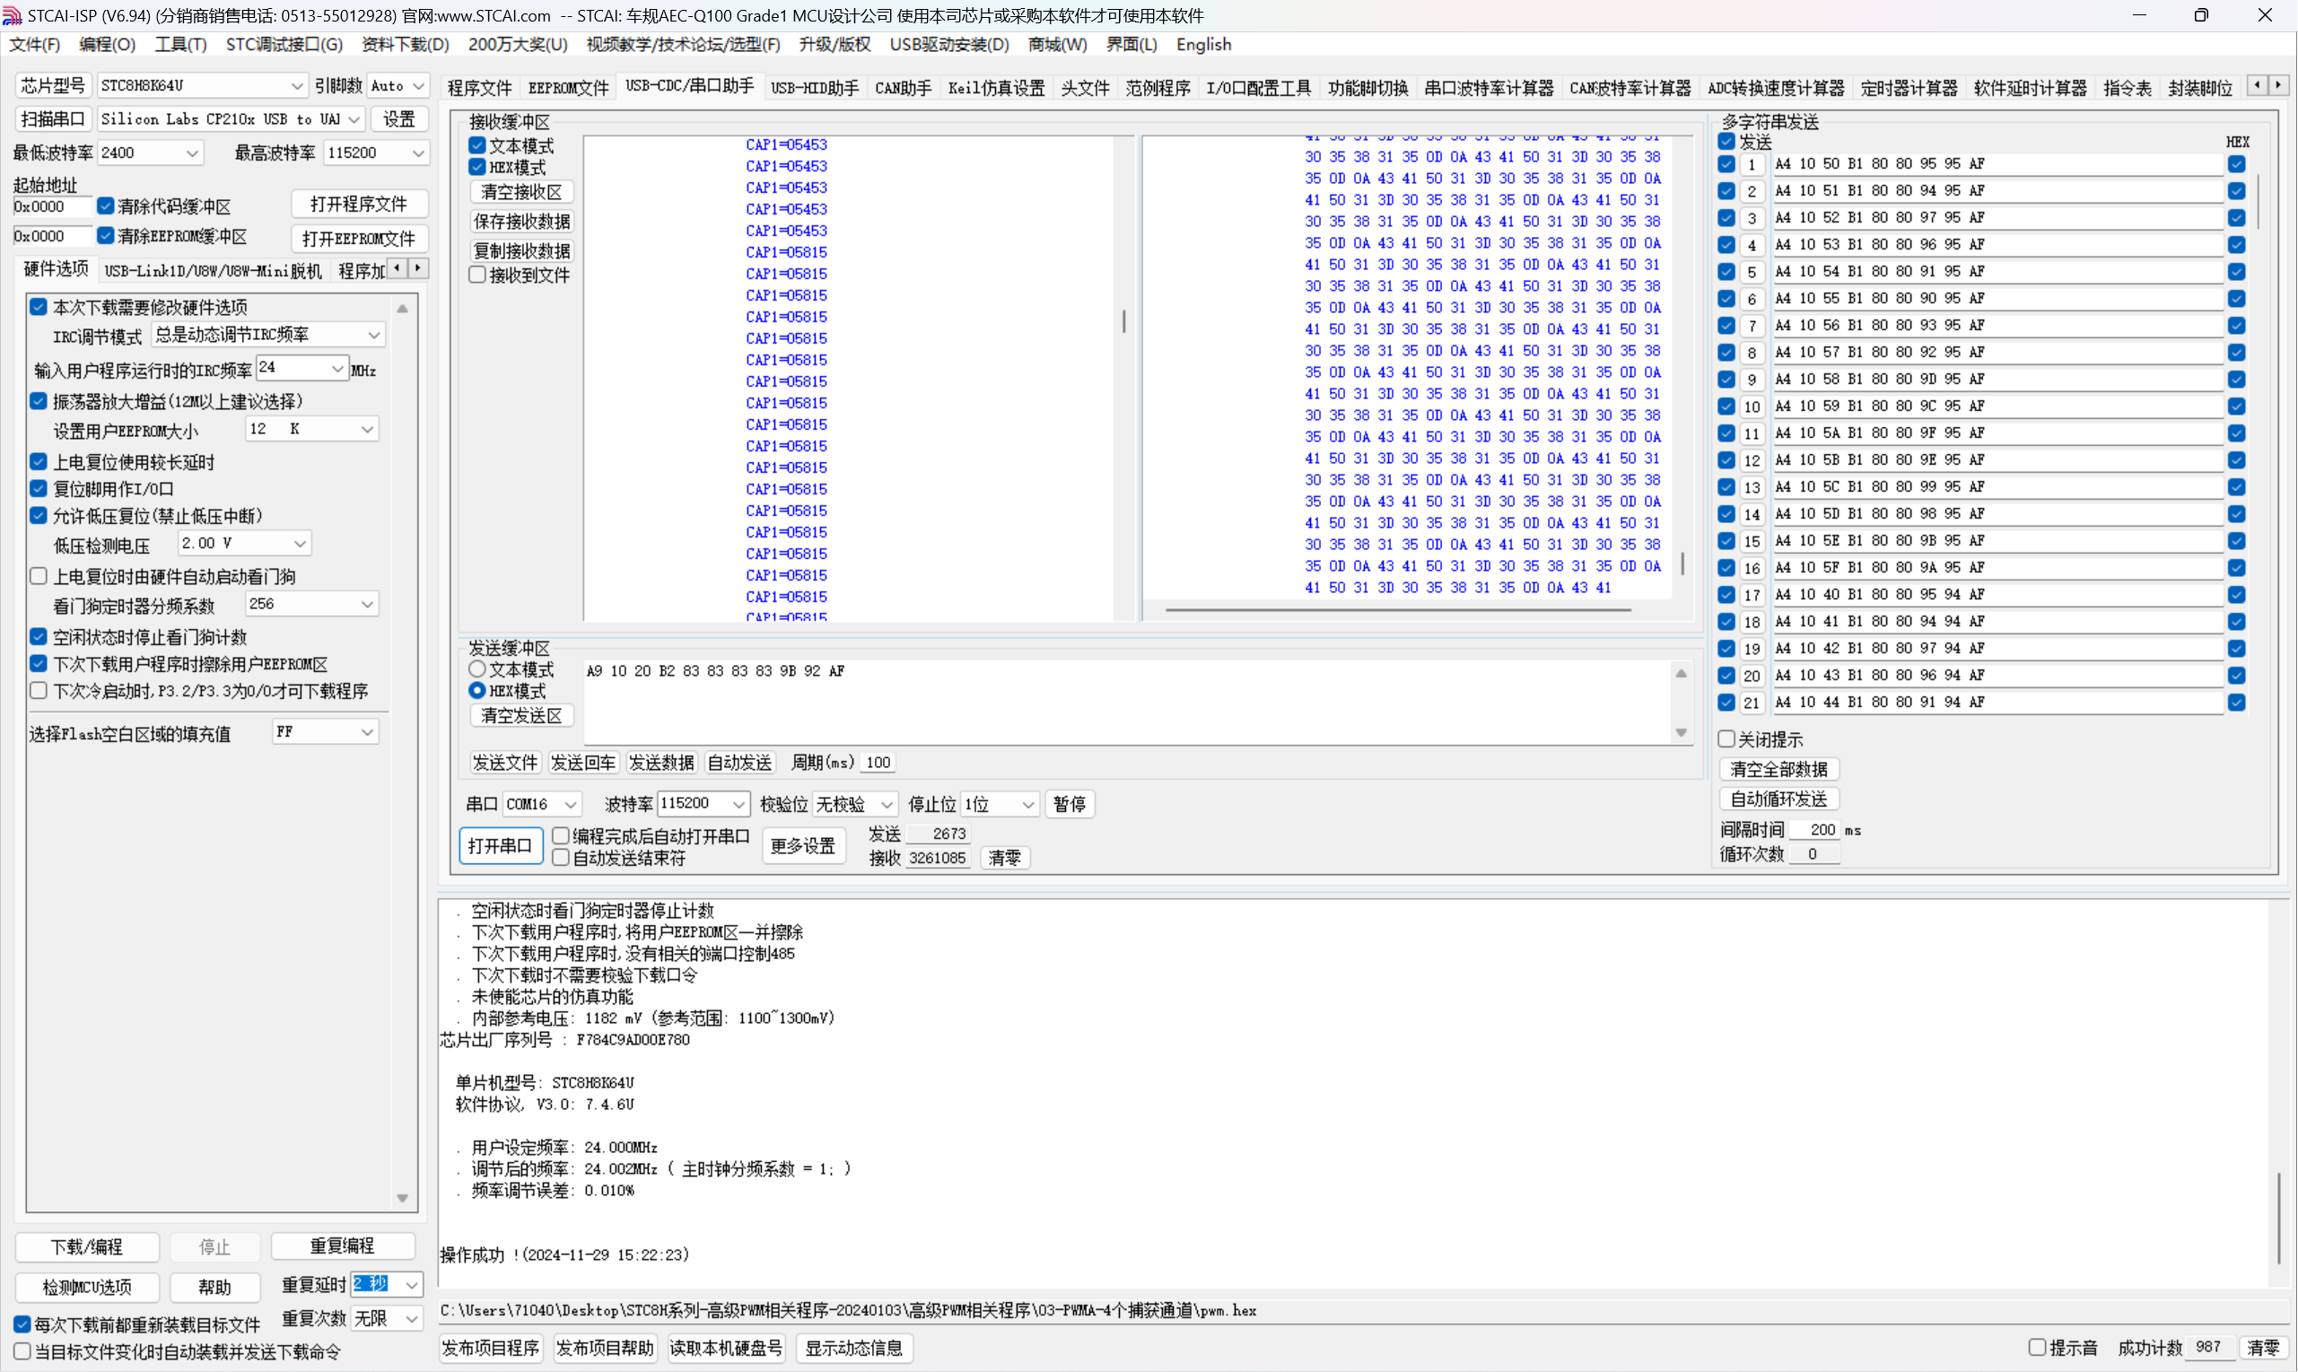Enable 接收到文件 checkbox
Screen dimensions: 2298x1372
477,275
